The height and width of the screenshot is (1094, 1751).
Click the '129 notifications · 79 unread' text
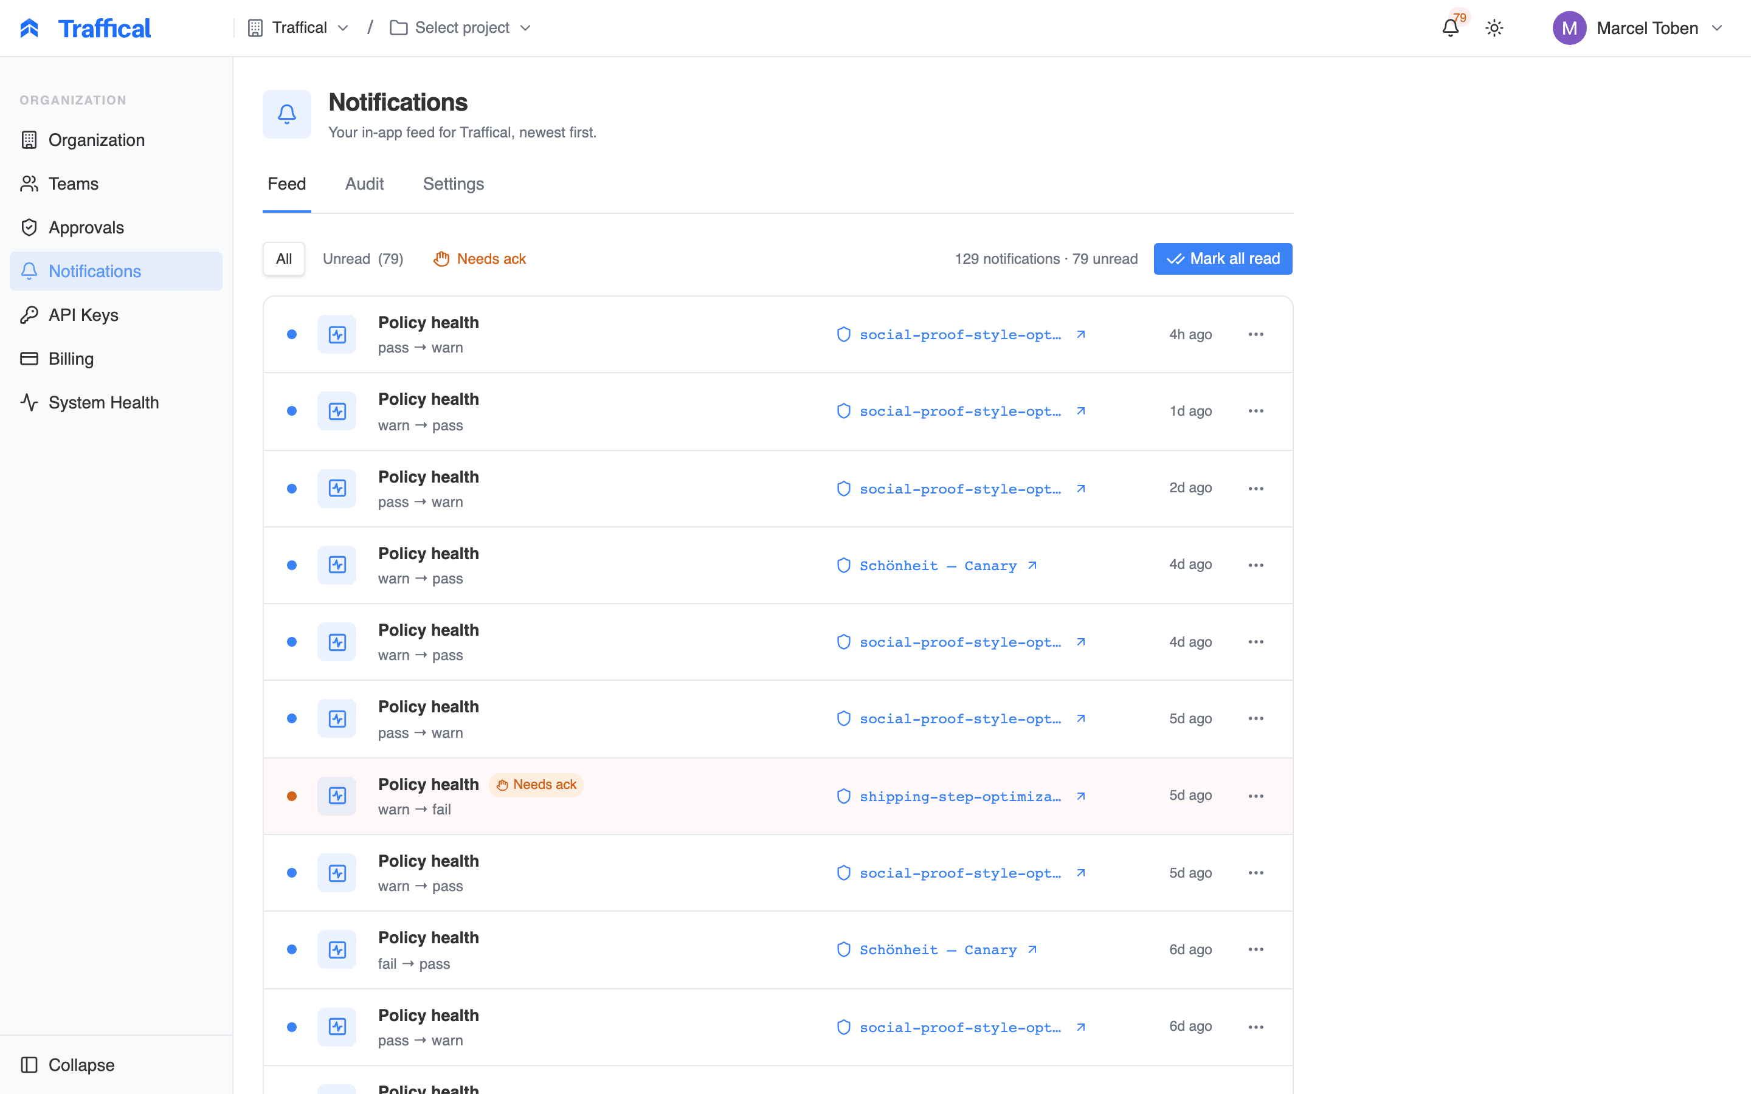point(1046,258)
